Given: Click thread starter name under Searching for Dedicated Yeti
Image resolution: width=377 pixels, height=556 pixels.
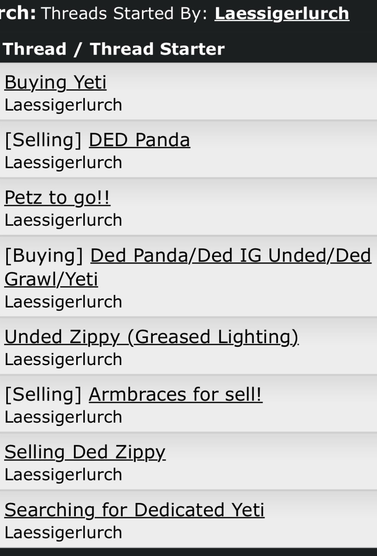Looking at the screenshot, I should point(63,532).
